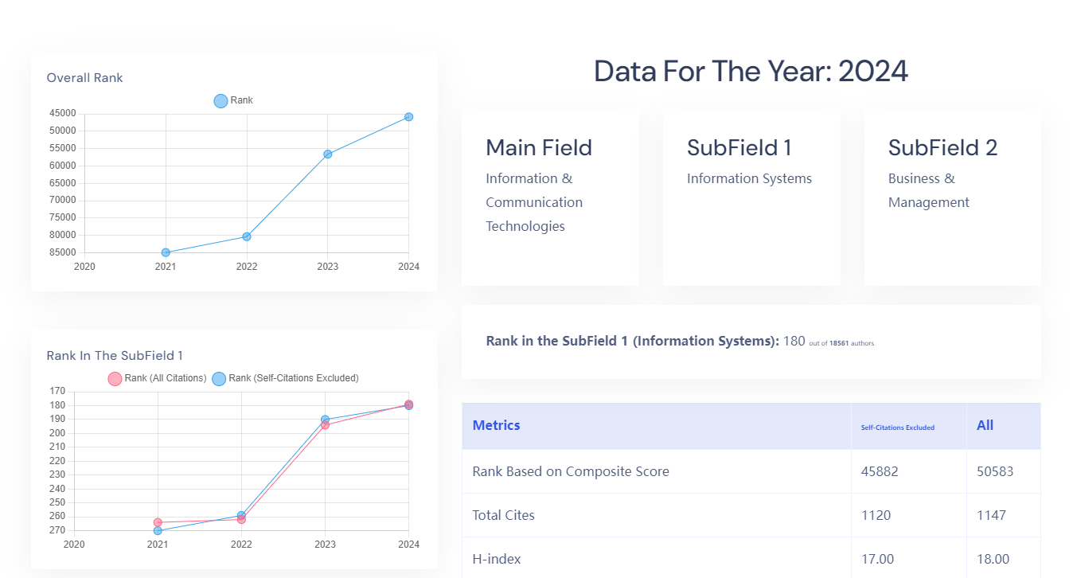The width and height of the screenshot is (1077, 578).
Task: Click the H-index value 18.00
Action: pyautogui.click(x=993, y=559)
